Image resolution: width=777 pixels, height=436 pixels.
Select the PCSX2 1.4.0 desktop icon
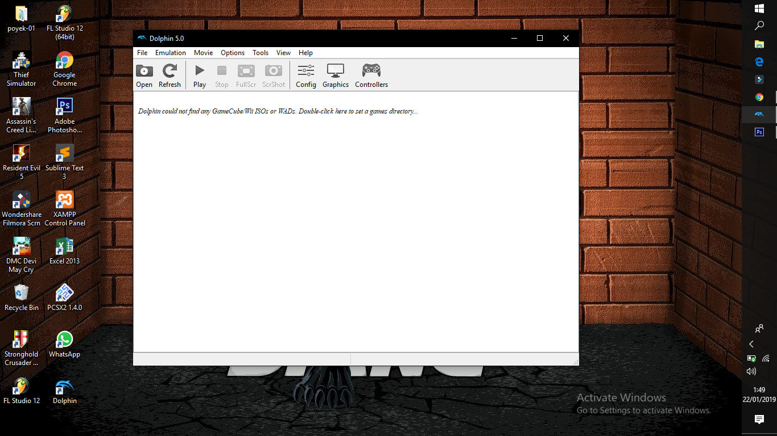(x=64, y=297)
